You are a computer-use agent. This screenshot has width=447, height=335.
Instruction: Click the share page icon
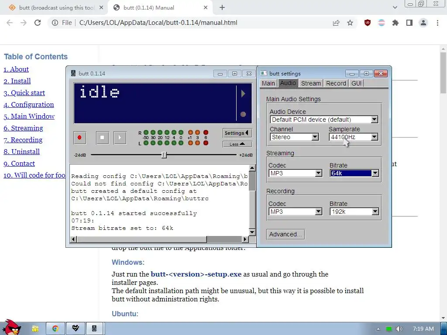coord(336,23)
